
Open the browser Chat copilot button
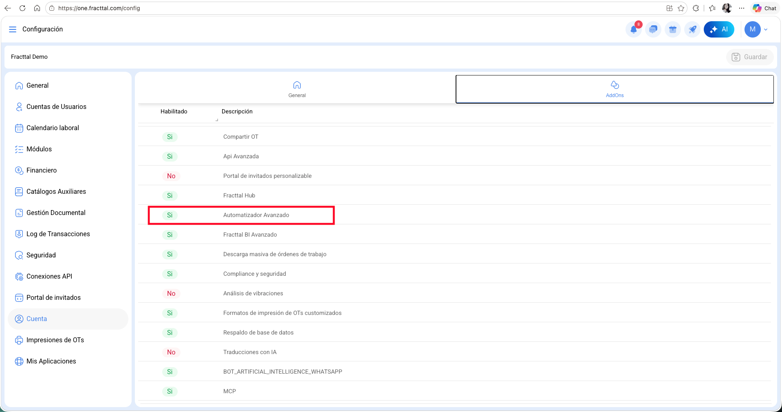click(765, 8)
